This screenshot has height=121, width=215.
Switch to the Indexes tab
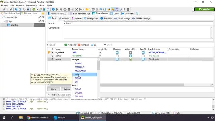(77, 18)
